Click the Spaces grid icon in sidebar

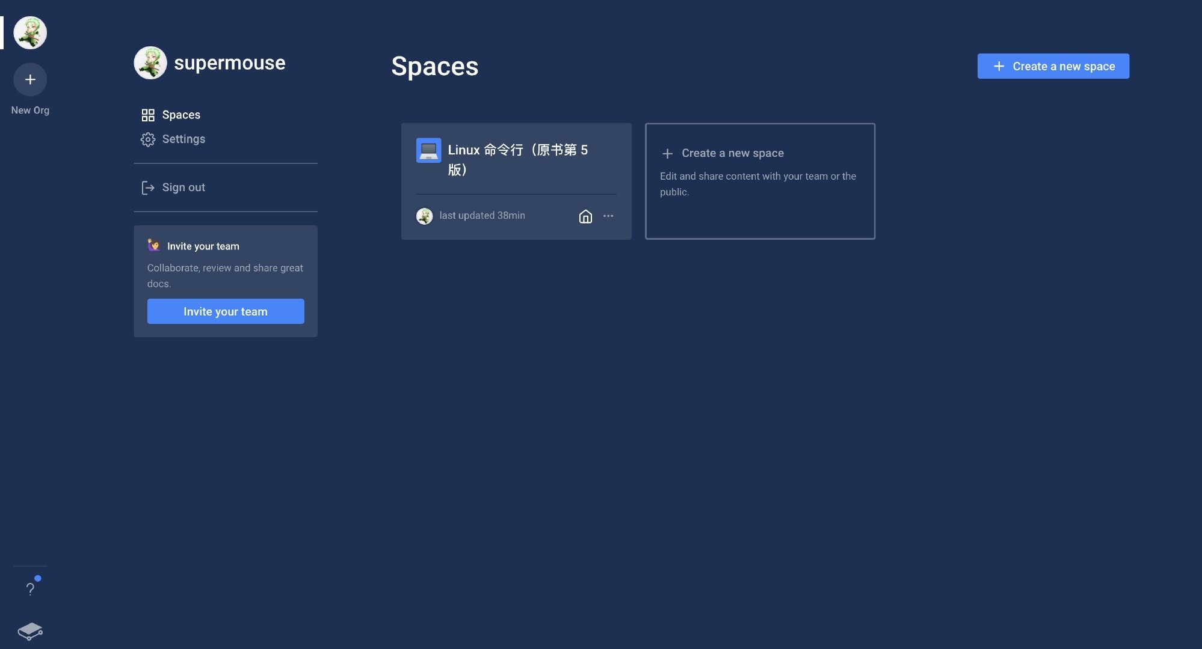coord(147,115)
